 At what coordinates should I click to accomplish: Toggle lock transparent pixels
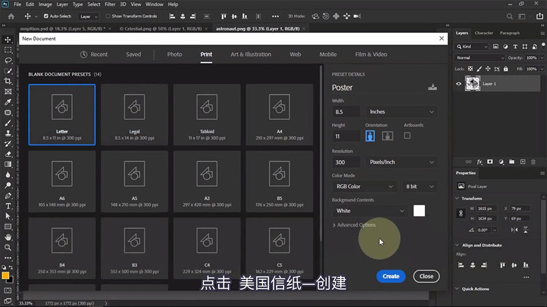click(470, 69)
